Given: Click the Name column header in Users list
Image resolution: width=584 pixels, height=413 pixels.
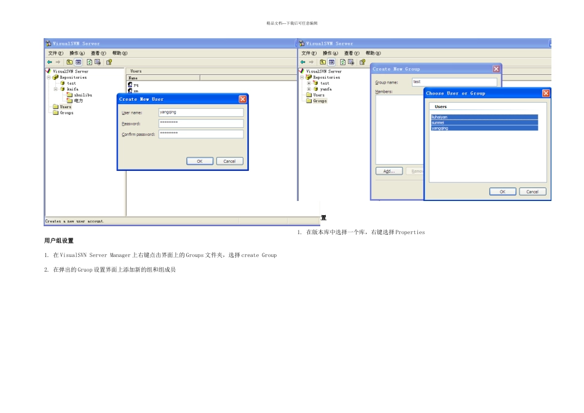Looking at the screenshot, I should (164, 78).
